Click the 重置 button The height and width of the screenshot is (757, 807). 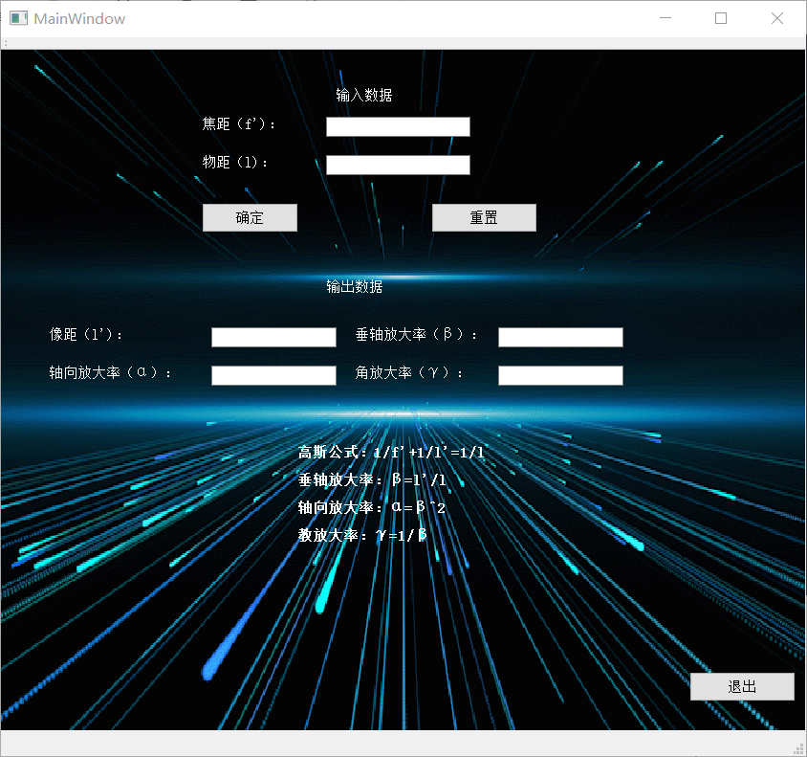[x=484, y=218]
